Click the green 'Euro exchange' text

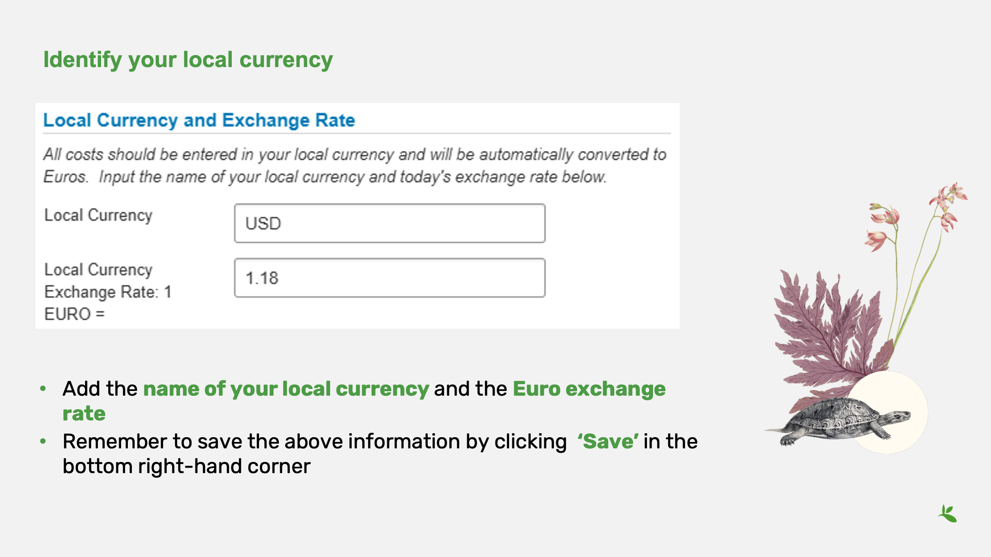click(589, 389)
